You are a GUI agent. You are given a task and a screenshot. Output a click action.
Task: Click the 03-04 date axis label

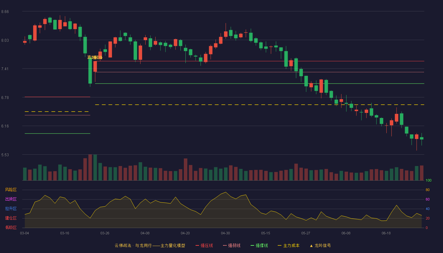pyautogui.click(x=24, y=233)
